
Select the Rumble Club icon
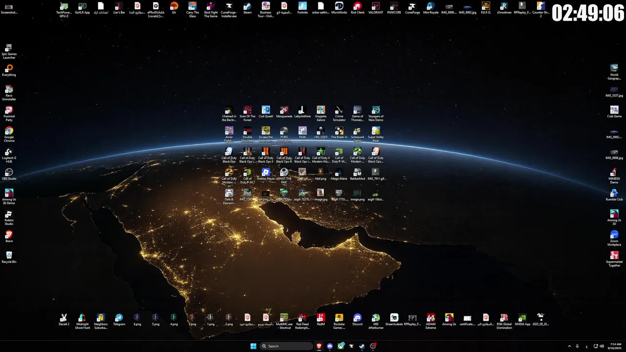click(x=614, y=195)
